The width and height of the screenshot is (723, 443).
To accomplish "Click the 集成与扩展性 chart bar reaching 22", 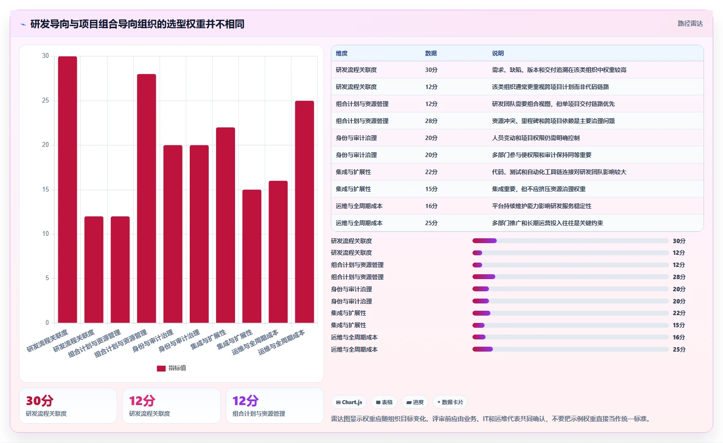I will click(x=225, y=225).
